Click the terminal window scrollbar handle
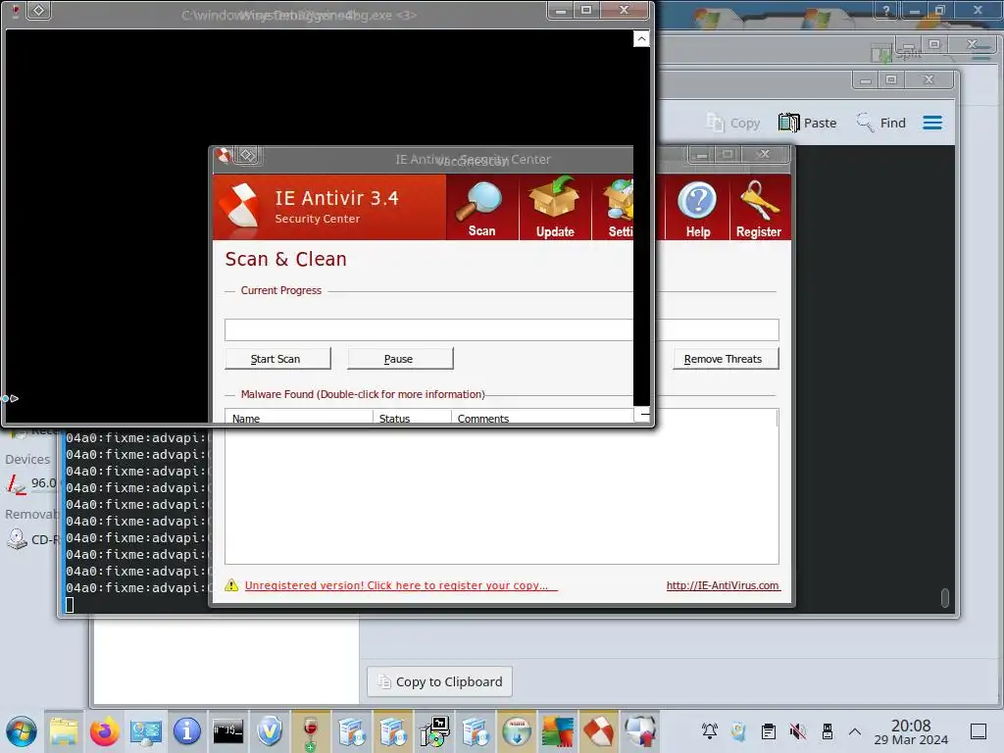Viewport: 1004px width, 753px height. [x=944, y=597]
